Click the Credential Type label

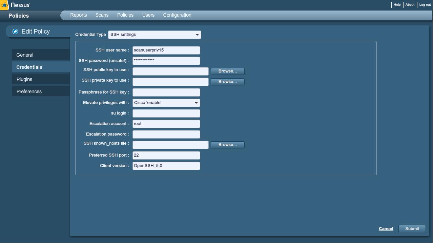pos(90,35)
